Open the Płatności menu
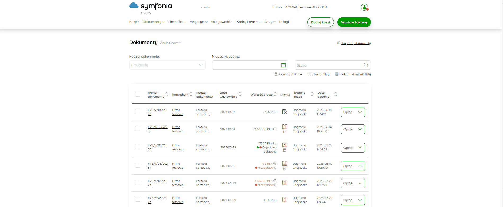503x207 pixels. [177, 22]
